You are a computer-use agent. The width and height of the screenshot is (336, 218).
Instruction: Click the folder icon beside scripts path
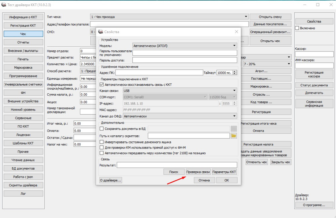[x=234, y=136]
